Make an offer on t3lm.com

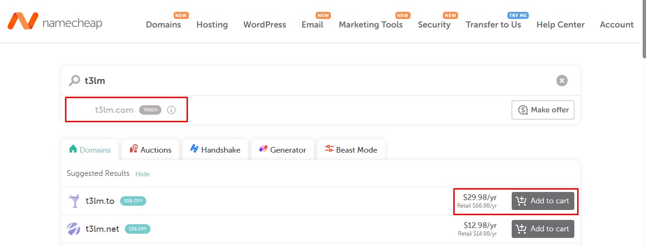pos(543,110)
